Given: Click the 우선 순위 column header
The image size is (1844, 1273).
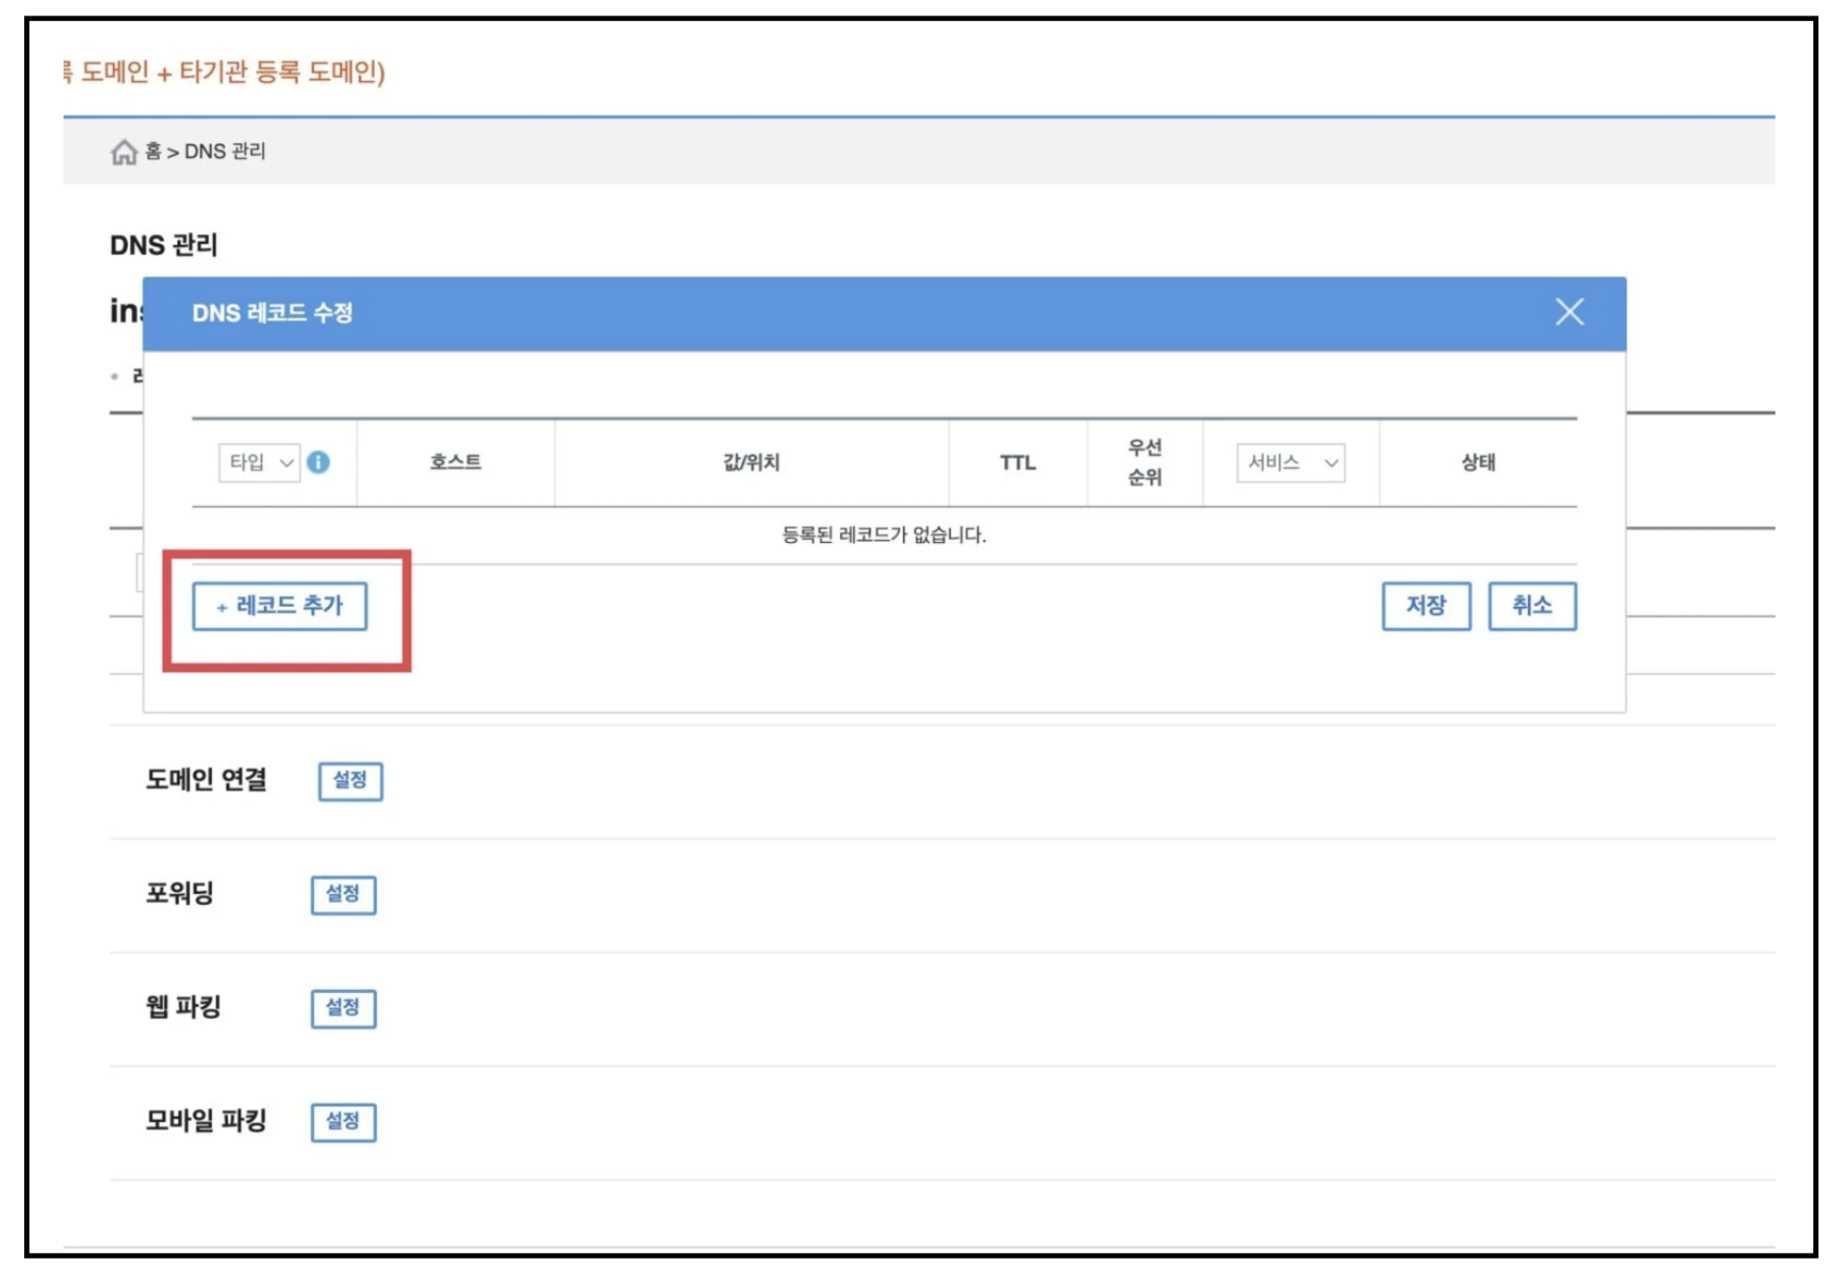Looking at the screenshot, I should coord(1145,462).
